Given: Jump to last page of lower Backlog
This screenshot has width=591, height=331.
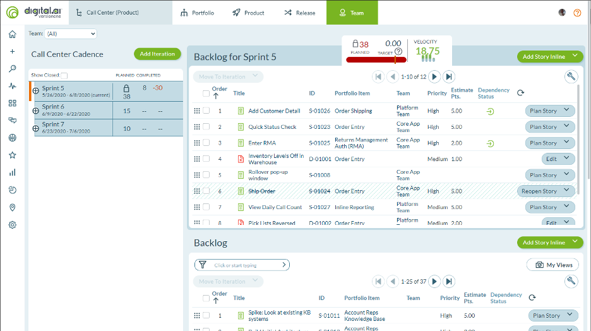Looking at the screenshot, I should 448,281.
